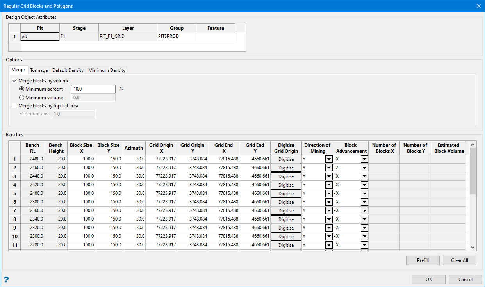Toggle Merge blocks by volume checkbox
485x287 pixels.
point(15,81)
